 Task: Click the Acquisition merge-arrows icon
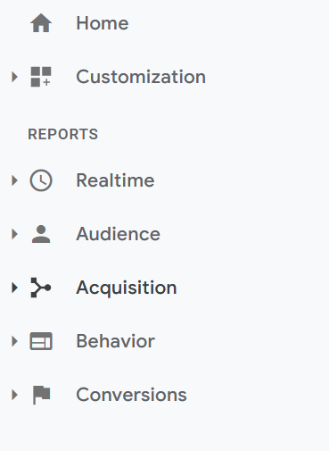coord(41,288)
